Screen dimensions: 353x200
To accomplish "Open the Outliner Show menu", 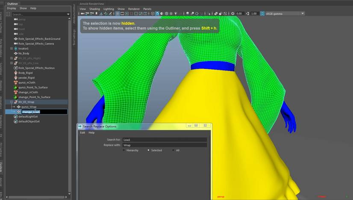I will point(23,9).
